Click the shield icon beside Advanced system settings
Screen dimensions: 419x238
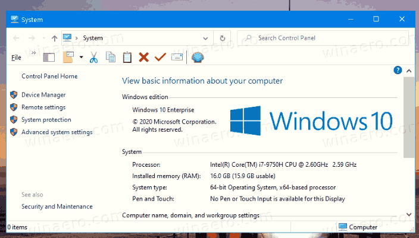(x=14, y=132)
